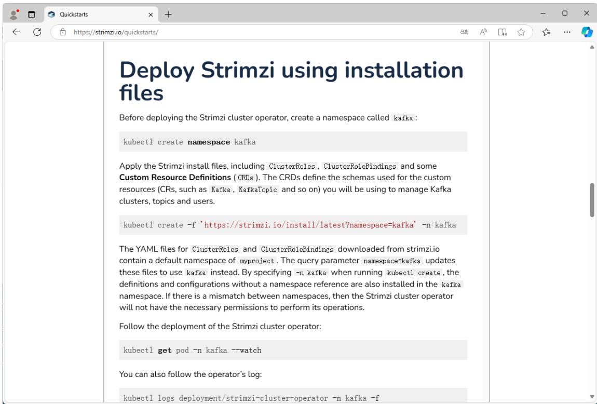Click 'Follow the deployment of the Strimzi' sentence

[220, 326]
